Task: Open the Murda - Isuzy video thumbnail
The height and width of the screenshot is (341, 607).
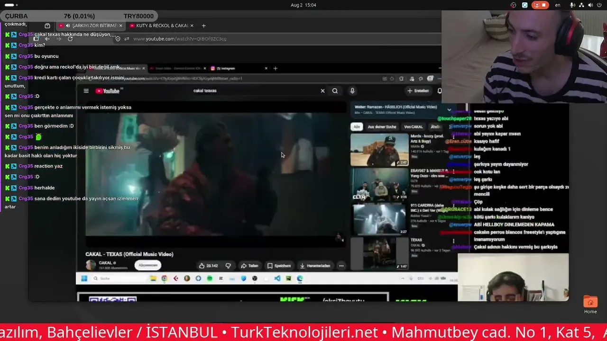Action: (379, 150)
